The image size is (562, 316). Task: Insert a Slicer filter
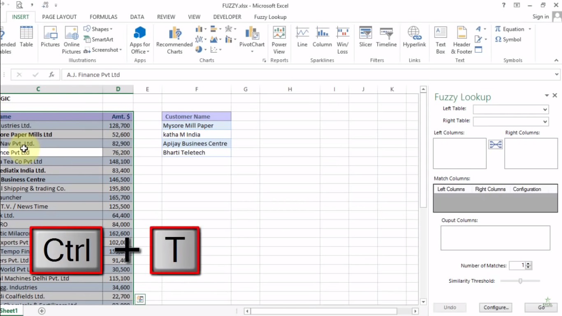click(x=365, y=37)
